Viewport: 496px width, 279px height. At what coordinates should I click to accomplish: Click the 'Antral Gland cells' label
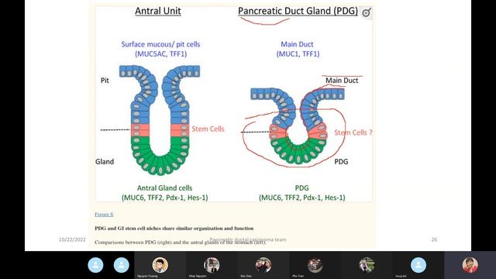[x=164, y=188]
